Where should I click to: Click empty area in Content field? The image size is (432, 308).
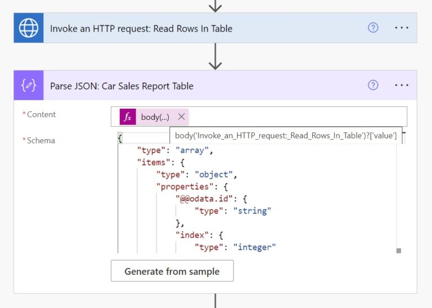click(x=292, y=117)
